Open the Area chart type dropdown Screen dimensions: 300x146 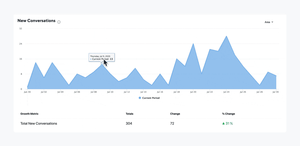[x=269, y=22]
